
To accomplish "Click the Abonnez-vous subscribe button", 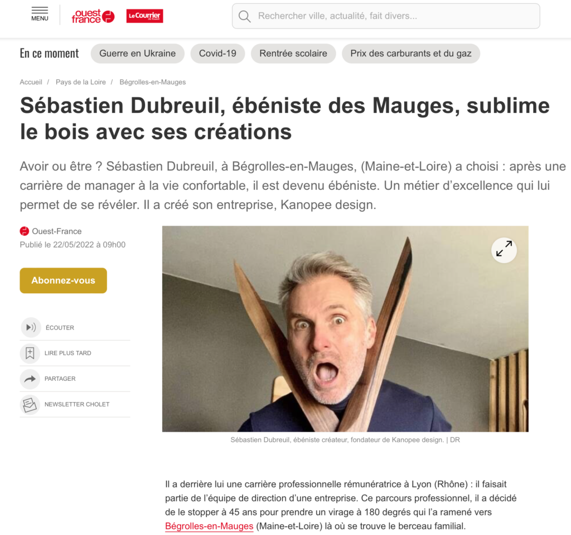I will click(64, 280).
